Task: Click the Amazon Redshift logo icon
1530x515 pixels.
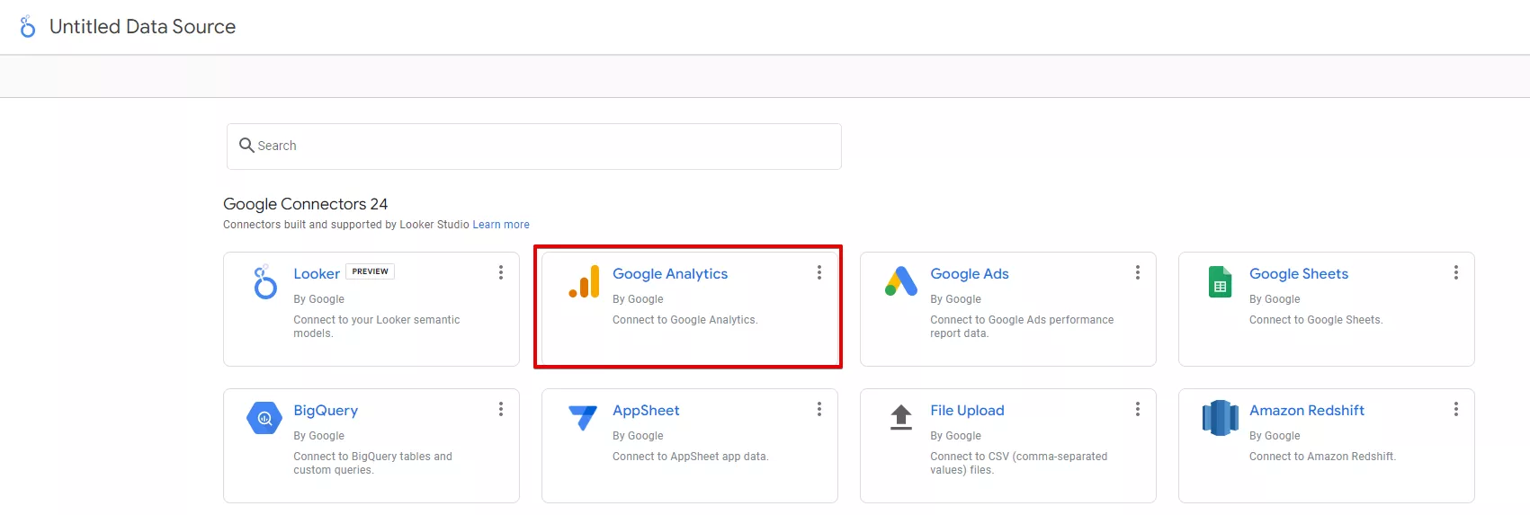Action: (x=1221, y=418)
